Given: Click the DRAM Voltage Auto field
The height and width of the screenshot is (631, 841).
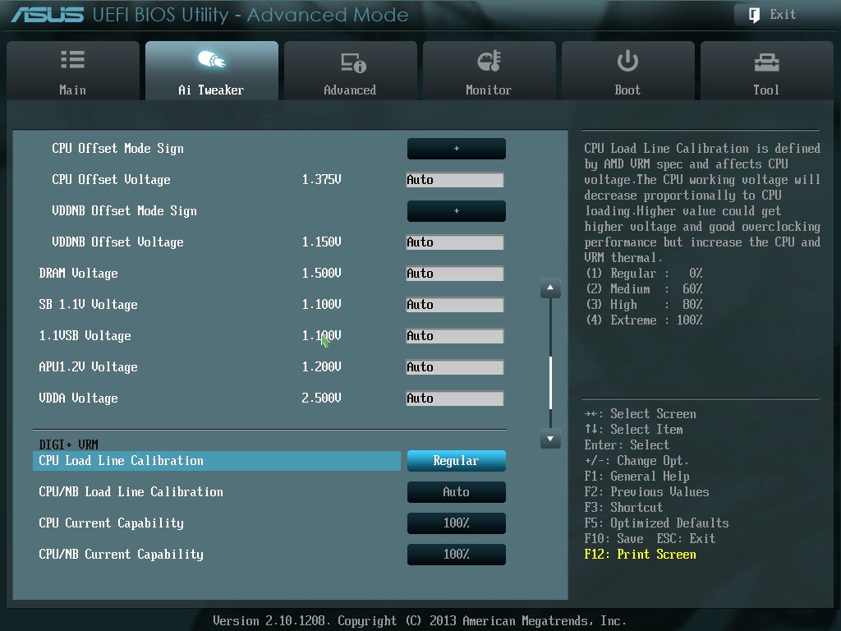Looking at the screenshot, I should tap(455, 274).
